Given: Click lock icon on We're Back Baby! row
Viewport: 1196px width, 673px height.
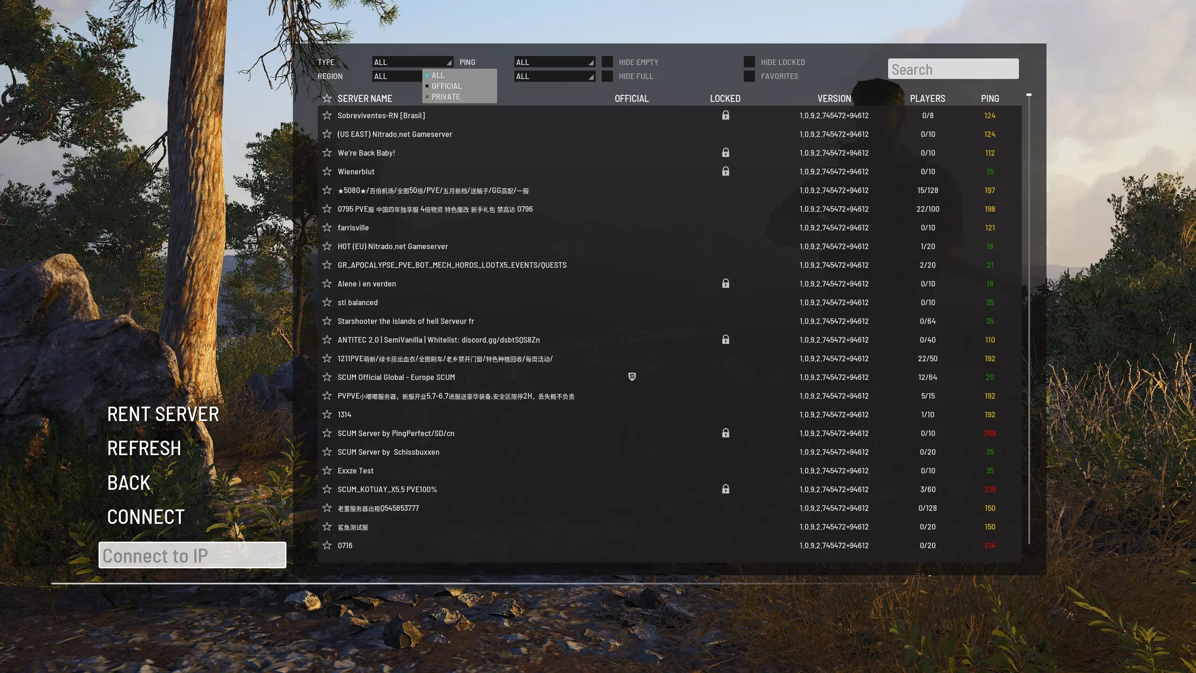Looking at the screenshot, I should point(725,152).
